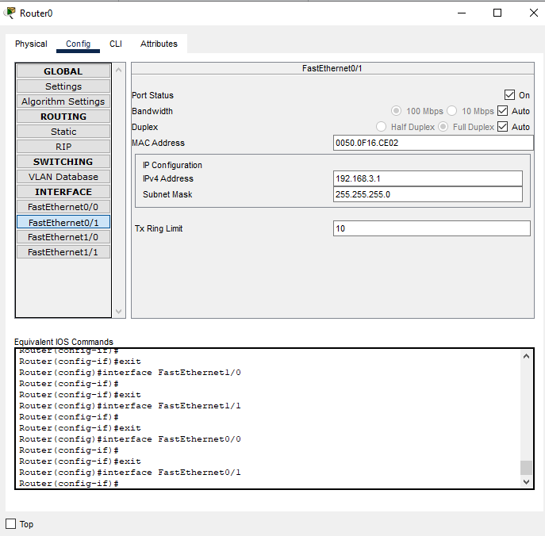Image resolution: width=545 pixels, height=536 pixels.
Task: Toggle the Duplex Auto checkbox
Action: pos(503,126)
